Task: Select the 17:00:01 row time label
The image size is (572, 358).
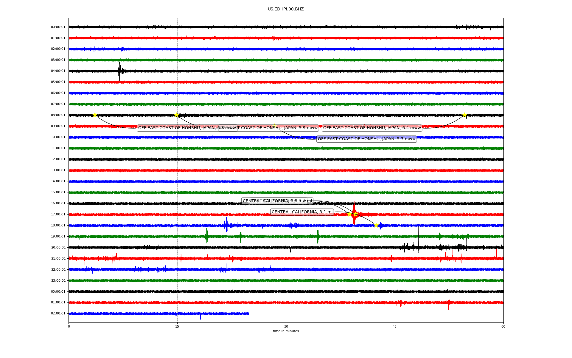Action: pos(58,215)
